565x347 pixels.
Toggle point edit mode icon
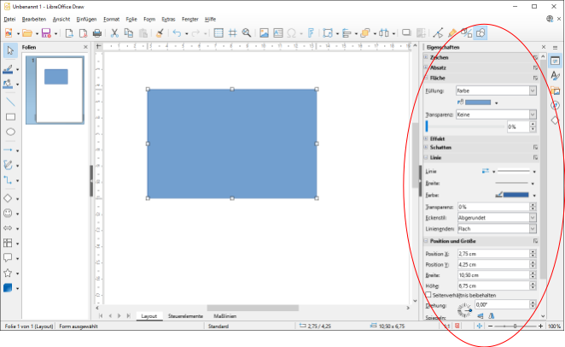tap(438, 33)
